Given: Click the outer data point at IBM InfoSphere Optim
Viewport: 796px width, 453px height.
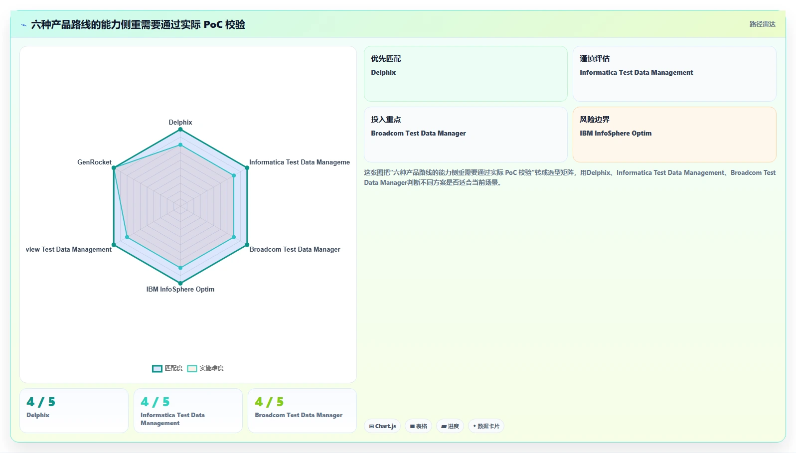Looking at the screenshot, I should 180,283.
